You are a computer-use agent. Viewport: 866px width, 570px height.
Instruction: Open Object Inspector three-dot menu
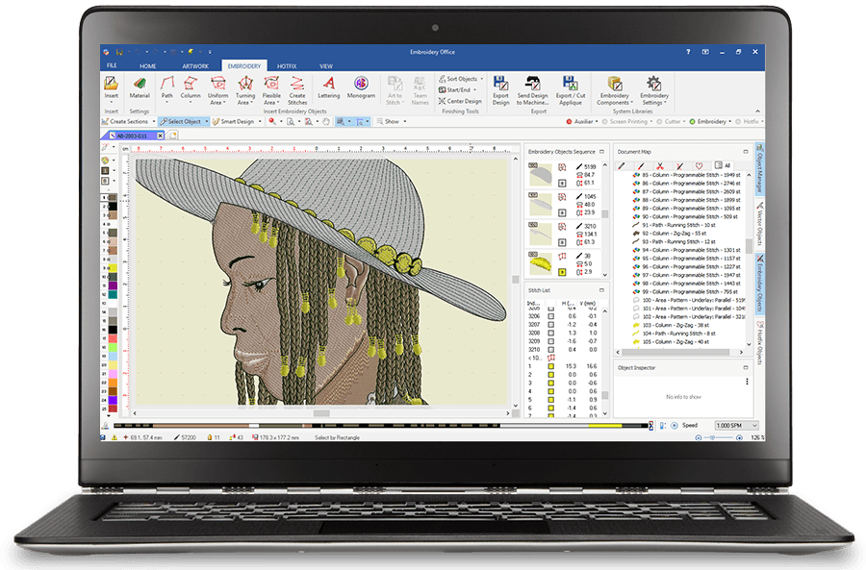pyautogui.click(x=747, y=382)
